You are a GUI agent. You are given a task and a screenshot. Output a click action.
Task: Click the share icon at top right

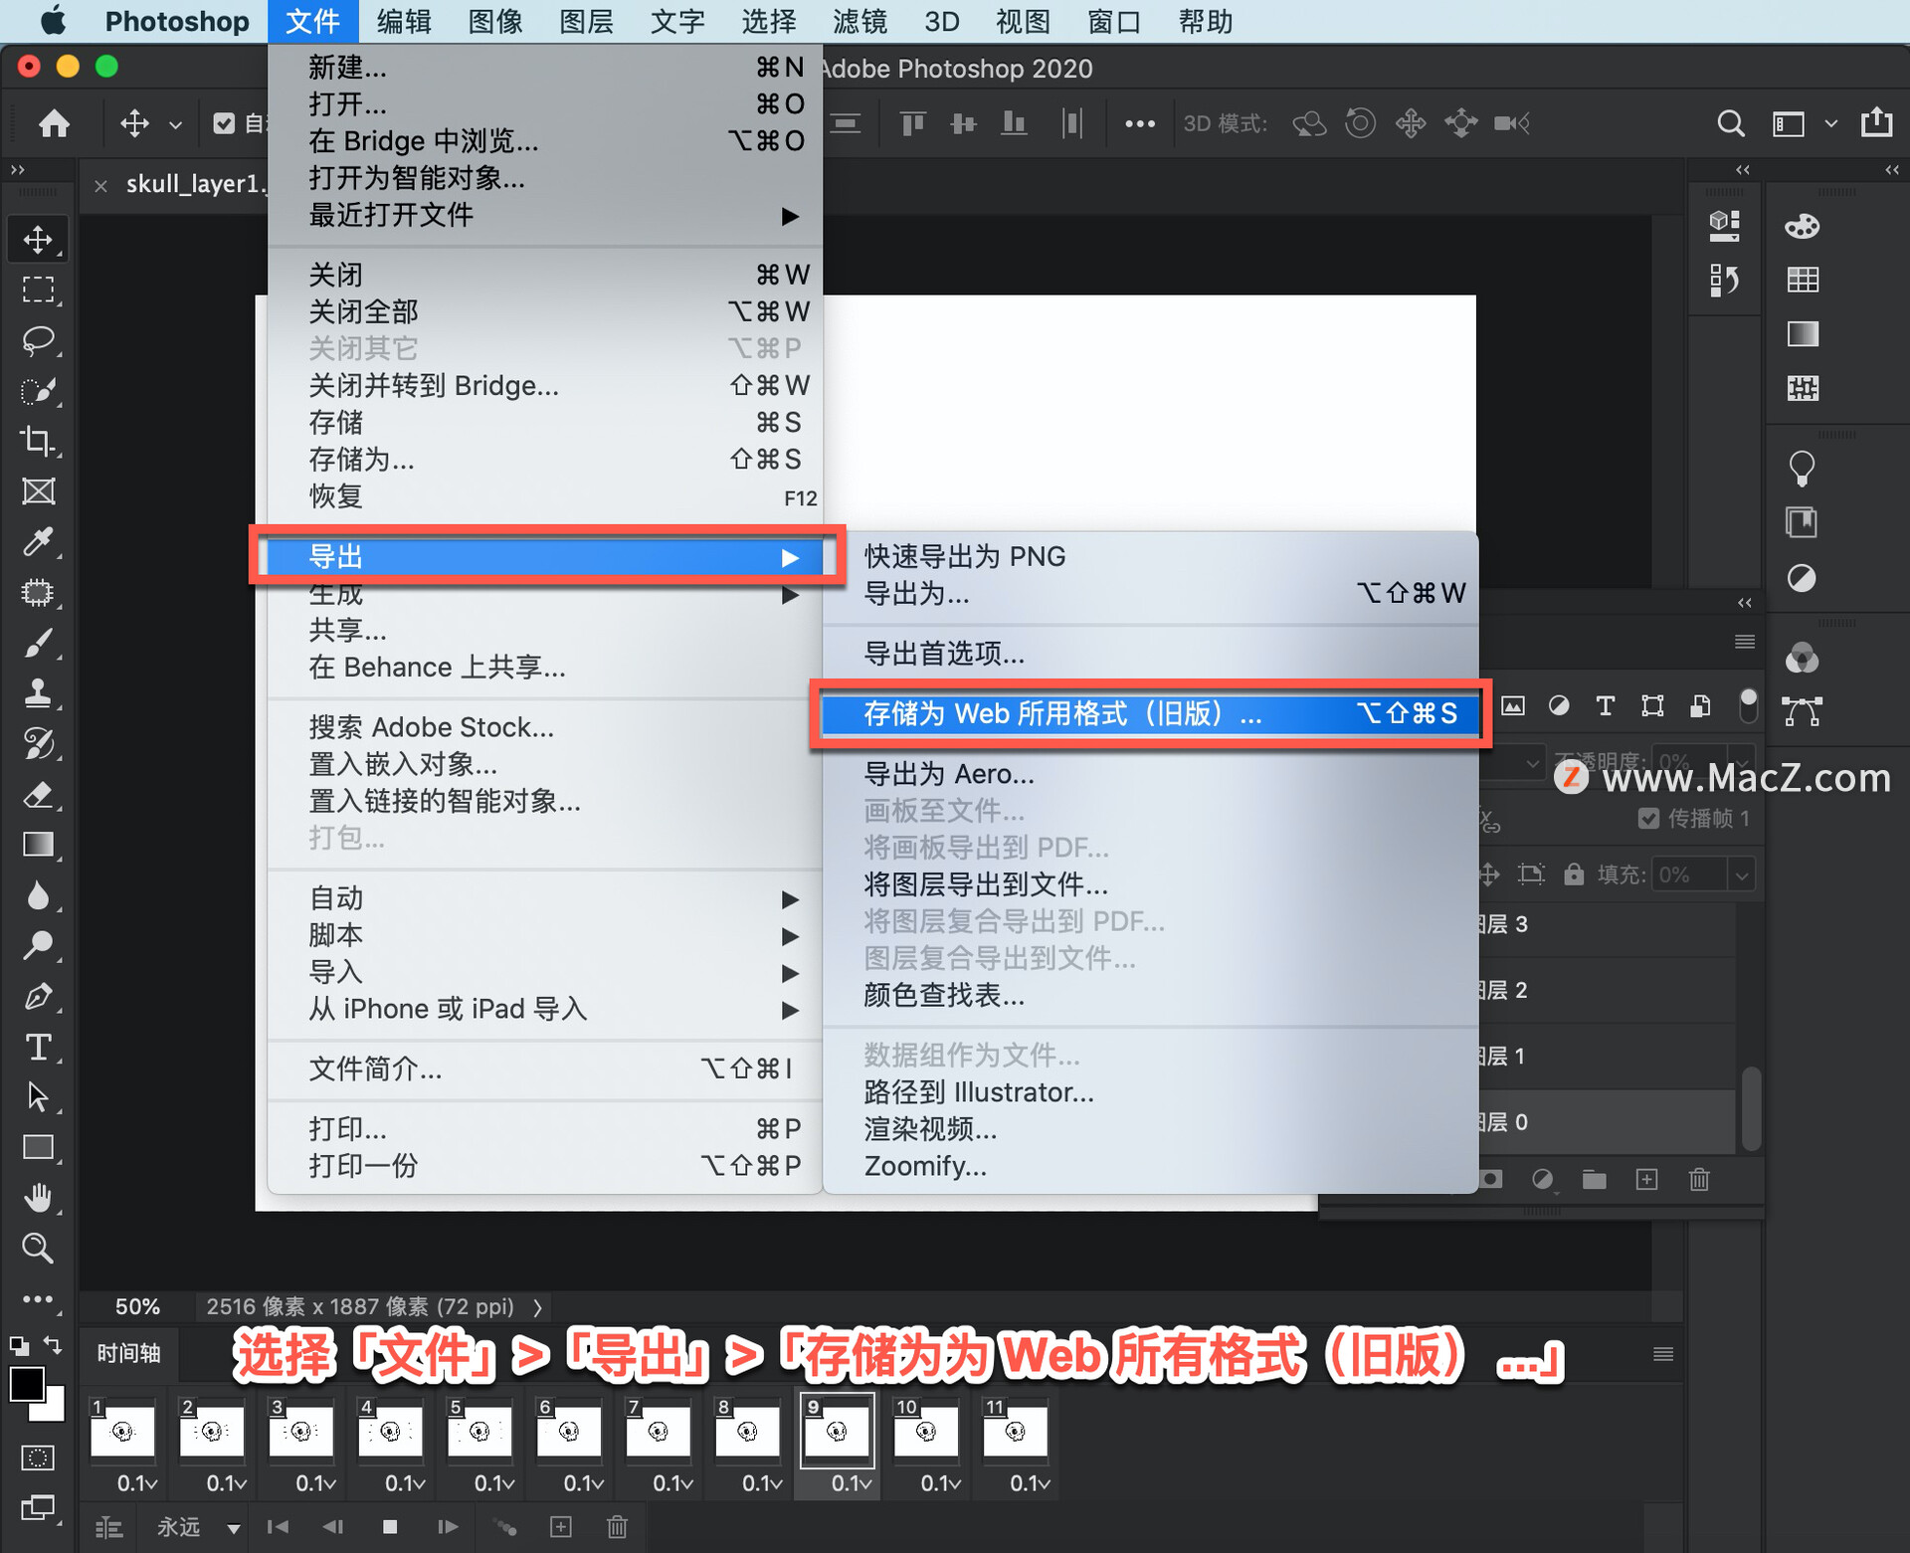(x=1877, y=122)
